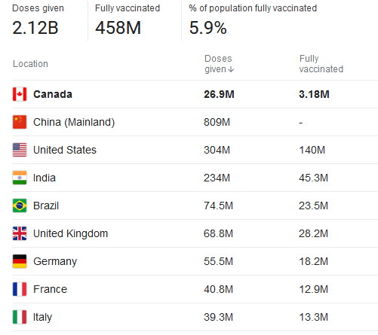The width and height of the screenshot is (378, 335).
Task: Click the United States flag icon
Action: click(x=20, y=150)
